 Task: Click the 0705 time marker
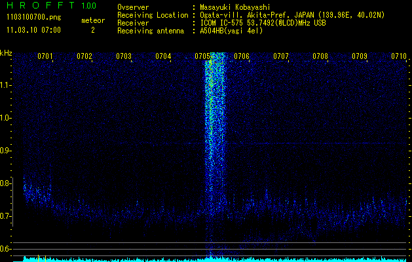coord(202,56)
